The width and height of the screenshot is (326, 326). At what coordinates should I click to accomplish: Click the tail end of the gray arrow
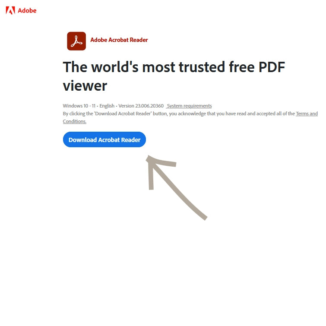(x=205, y=218)
